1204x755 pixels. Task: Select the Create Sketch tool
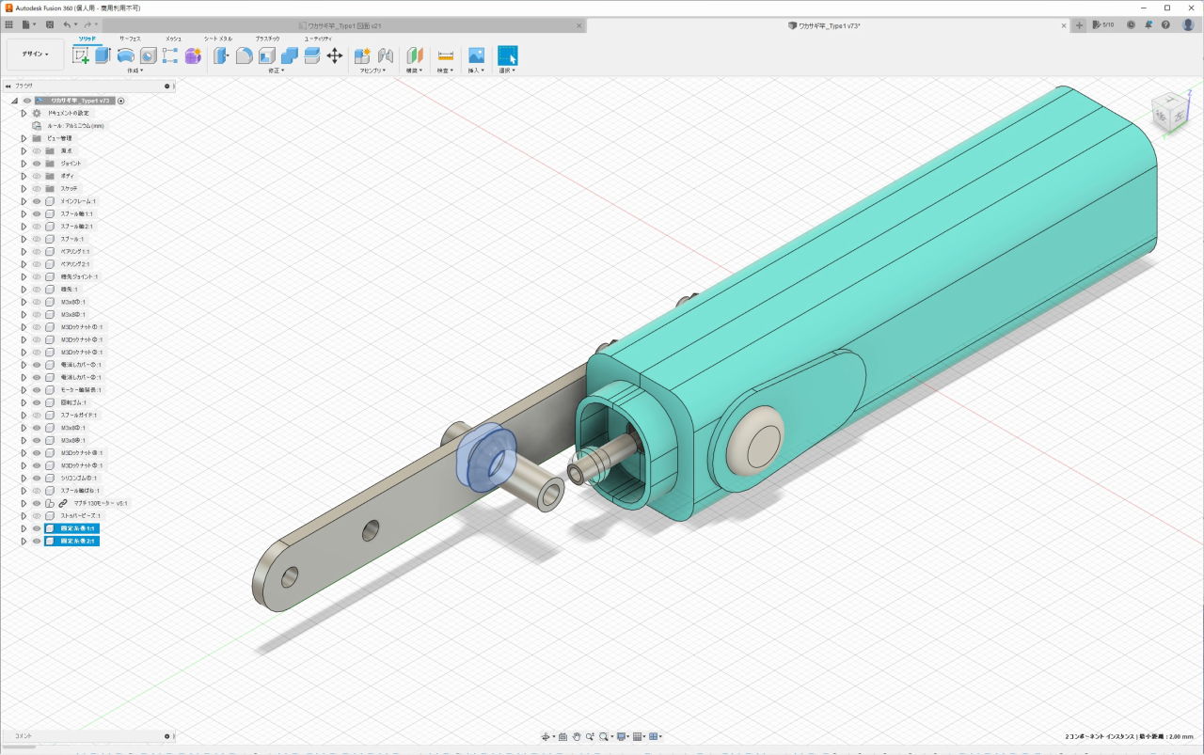pyautogui.click(x=81, y=55)
